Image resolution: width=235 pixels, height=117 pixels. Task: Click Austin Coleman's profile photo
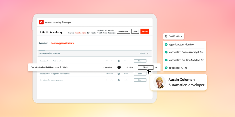(159, 82)
